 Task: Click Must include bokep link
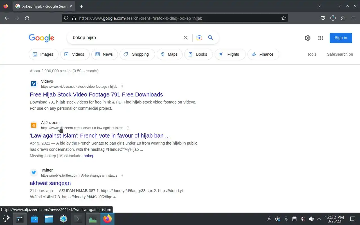click(x=89, y=156)
